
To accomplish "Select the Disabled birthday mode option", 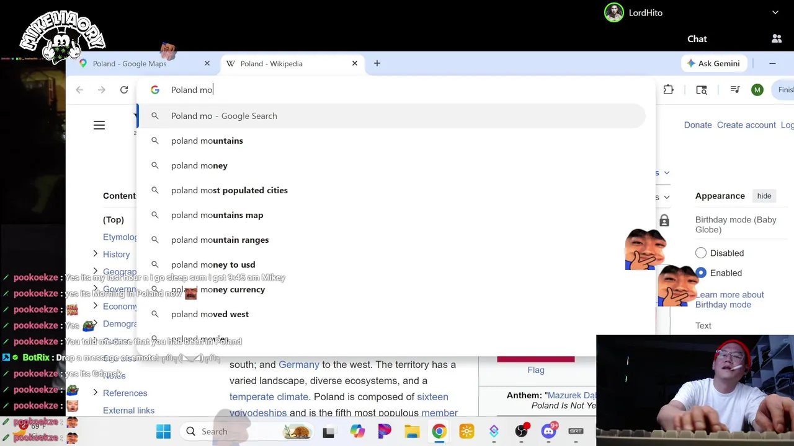I will [701, 253].
